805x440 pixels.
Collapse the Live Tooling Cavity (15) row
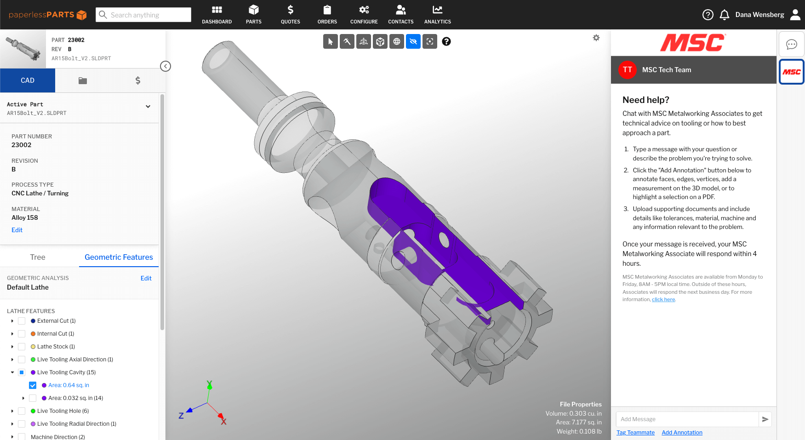click(12, 372)
